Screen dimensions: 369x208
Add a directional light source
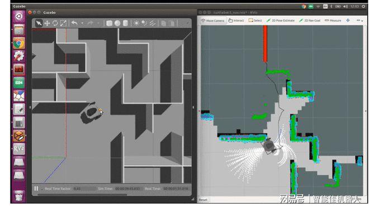pos(152,23)
